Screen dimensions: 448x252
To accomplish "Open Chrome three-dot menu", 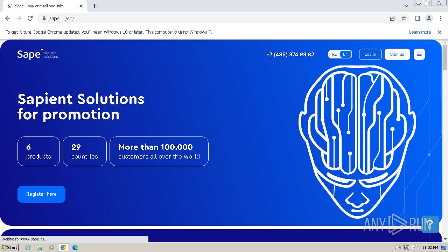I will pos(440,18).
